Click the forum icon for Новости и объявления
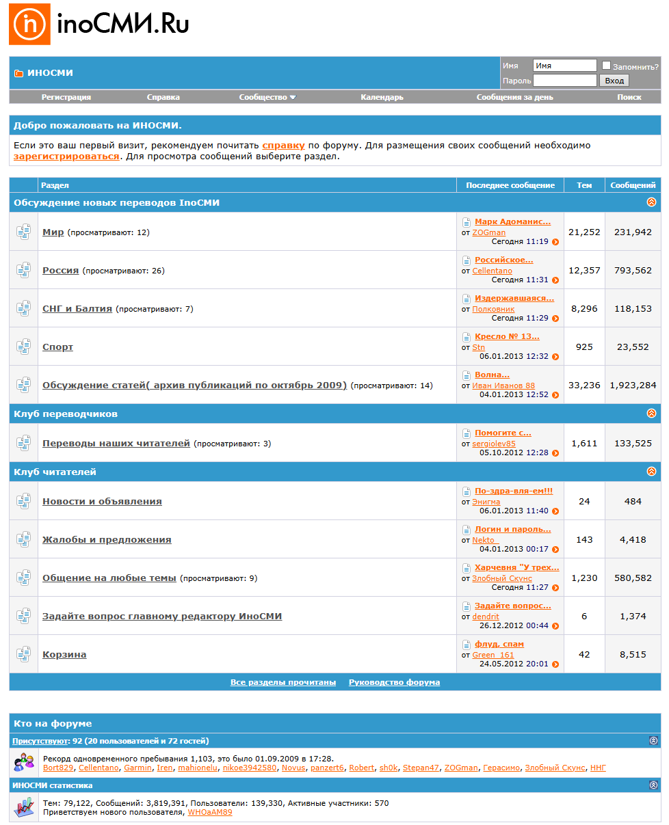Viewport: 669px width, 825px height. 24,501
